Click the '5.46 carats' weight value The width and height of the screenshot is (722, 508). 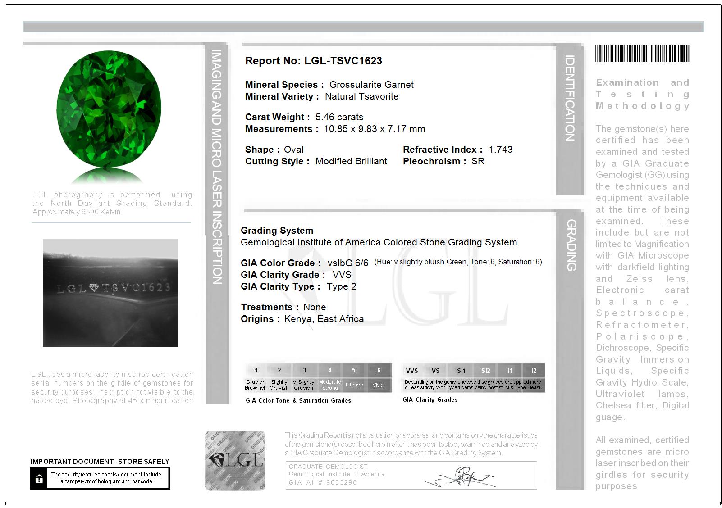(x=339, y=117)
